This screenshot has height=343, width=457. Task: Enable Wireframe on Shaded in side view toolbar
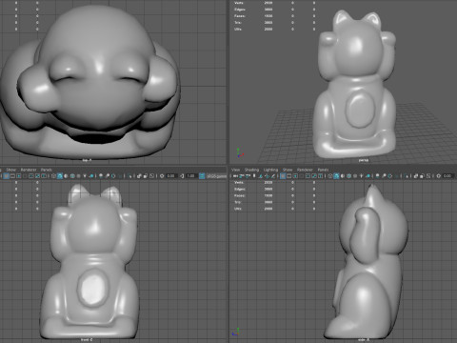pyautogui.click(x=349, y=175)
